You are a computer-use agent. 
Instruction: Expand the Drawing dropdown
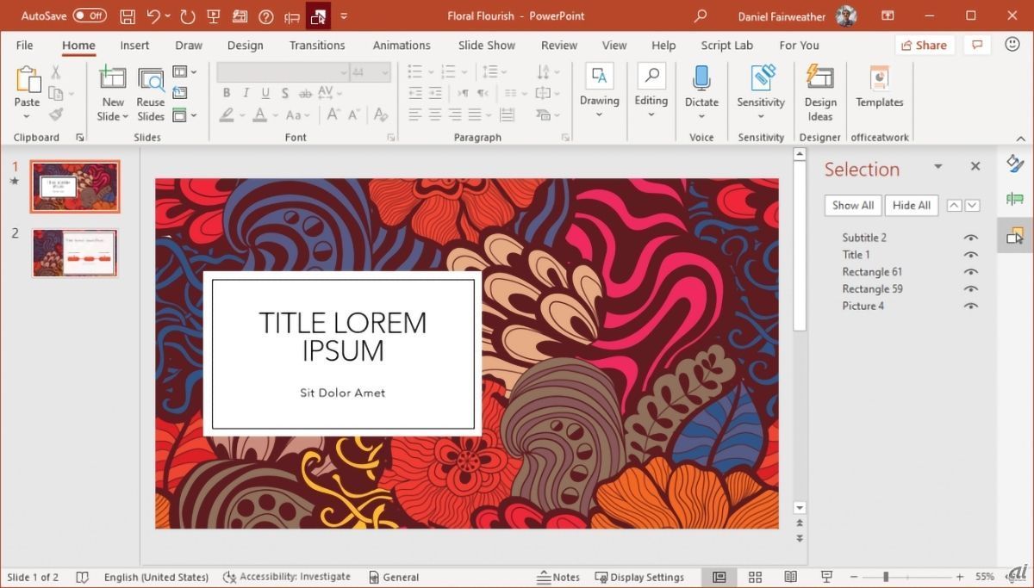coord(599,115)
